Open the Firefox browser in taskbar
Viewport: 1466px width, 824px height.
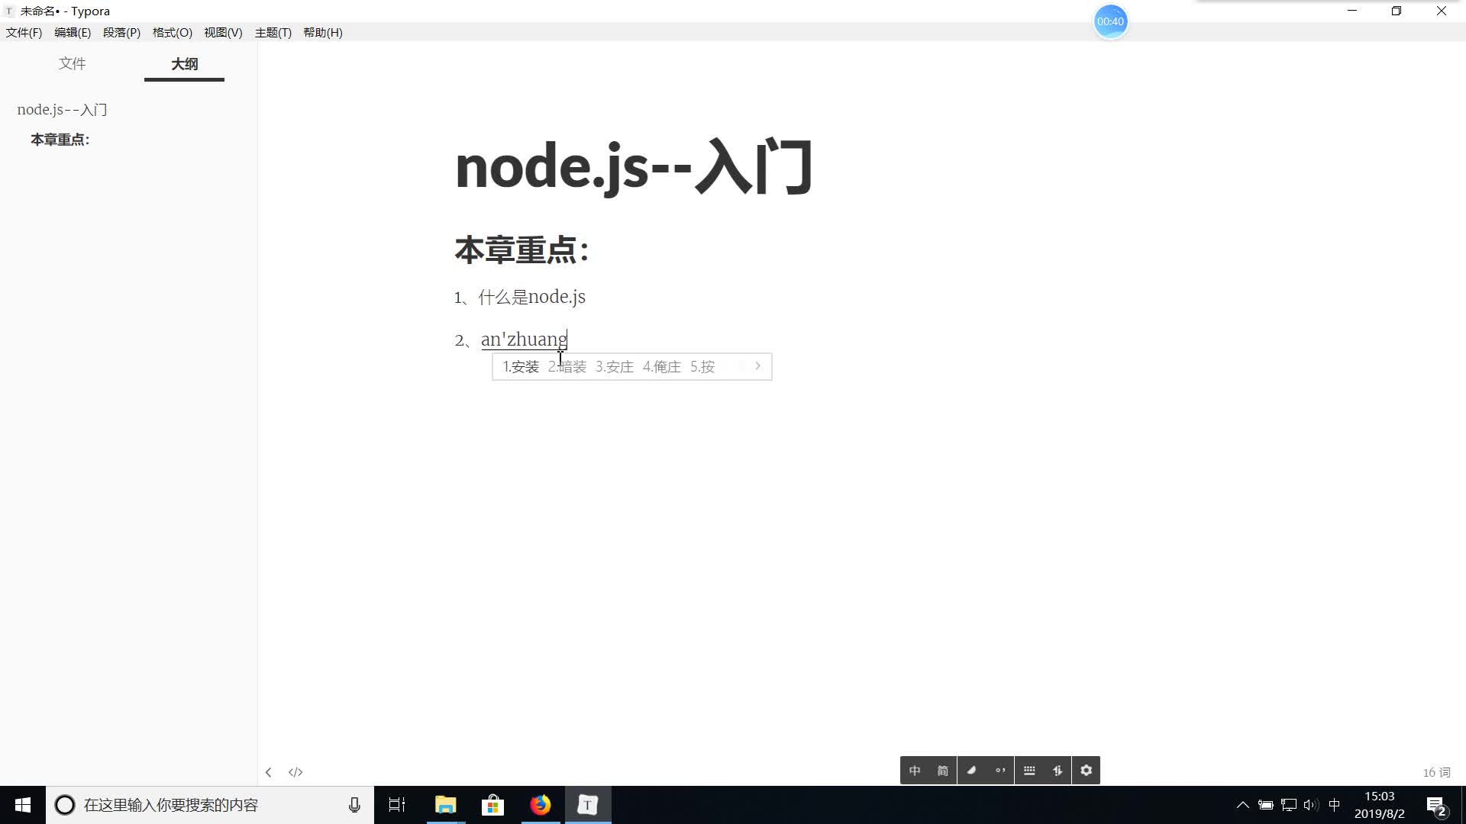coord(541,804)
